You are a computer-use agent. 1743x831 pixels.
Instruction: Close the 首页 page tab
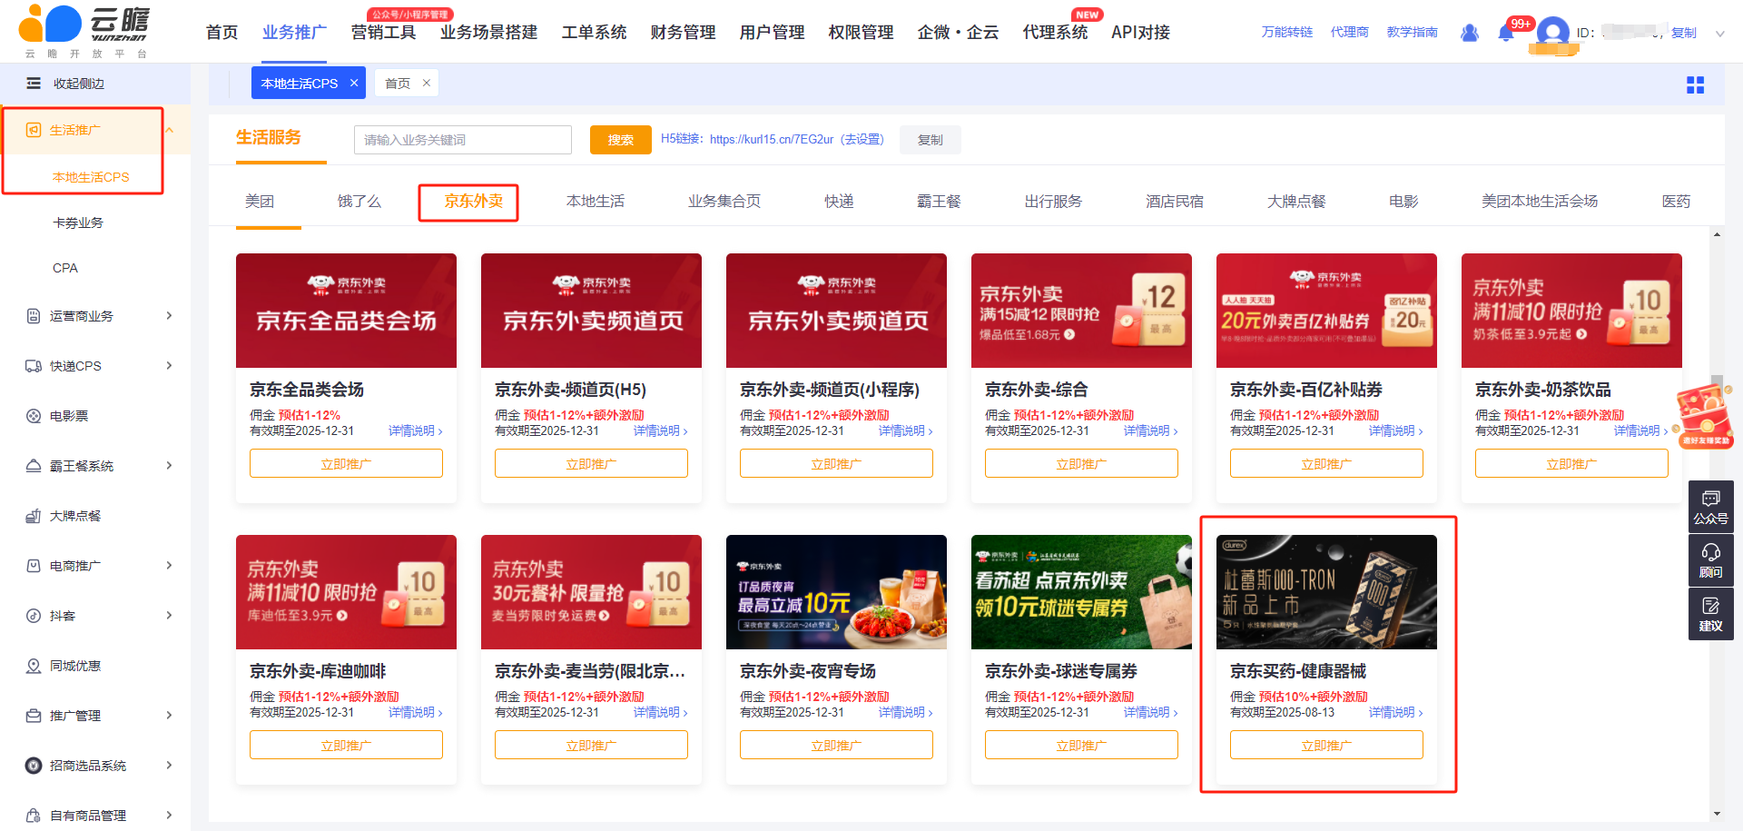tap(427, 83)
